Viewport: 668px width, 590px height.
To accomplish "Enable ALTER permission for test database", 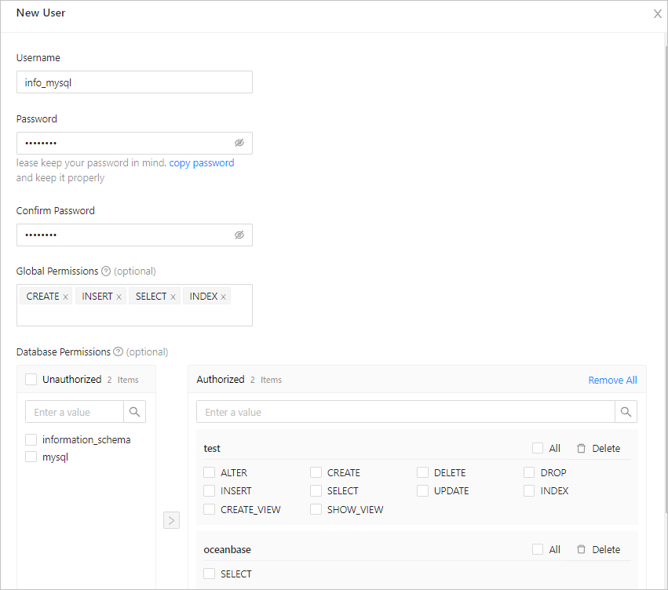I will point(210,473).
